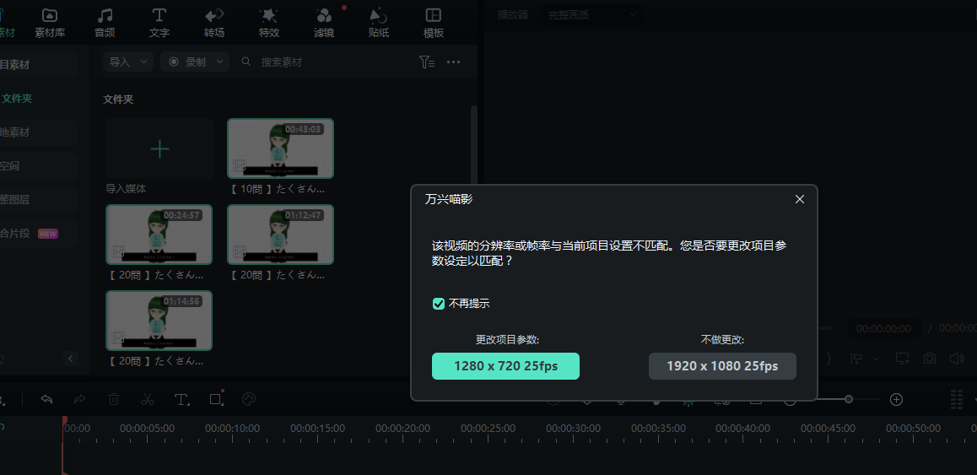
Task: Switch to the 贴纸 stickers tab
Action: (x=378, y=23)
